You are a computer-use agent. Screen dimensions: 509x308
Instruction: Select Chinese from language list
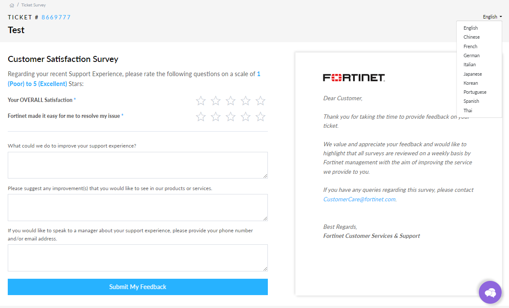click(x=472, y=37)
